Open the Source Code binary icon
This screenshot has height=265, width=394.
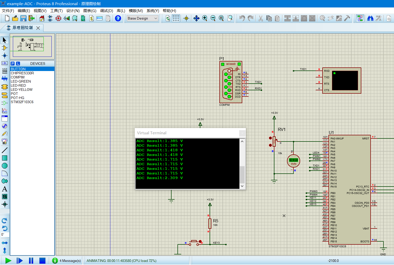click(100, 18)
